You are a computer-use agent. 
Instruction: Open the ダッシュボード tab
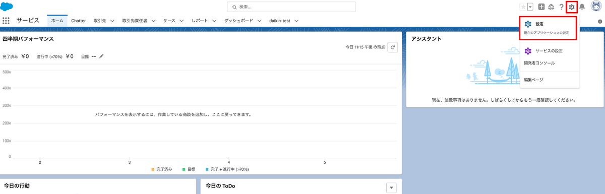239,21
